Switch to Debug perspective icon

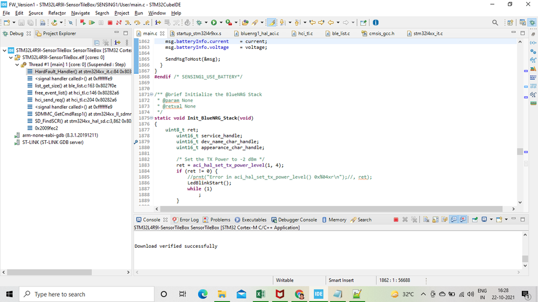tap(532, 23)
